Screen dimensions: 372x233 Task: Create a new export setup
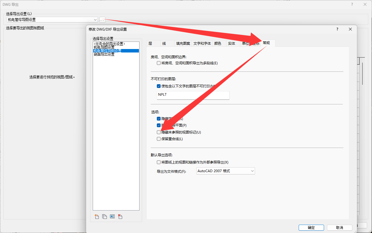tap(97, 216)
